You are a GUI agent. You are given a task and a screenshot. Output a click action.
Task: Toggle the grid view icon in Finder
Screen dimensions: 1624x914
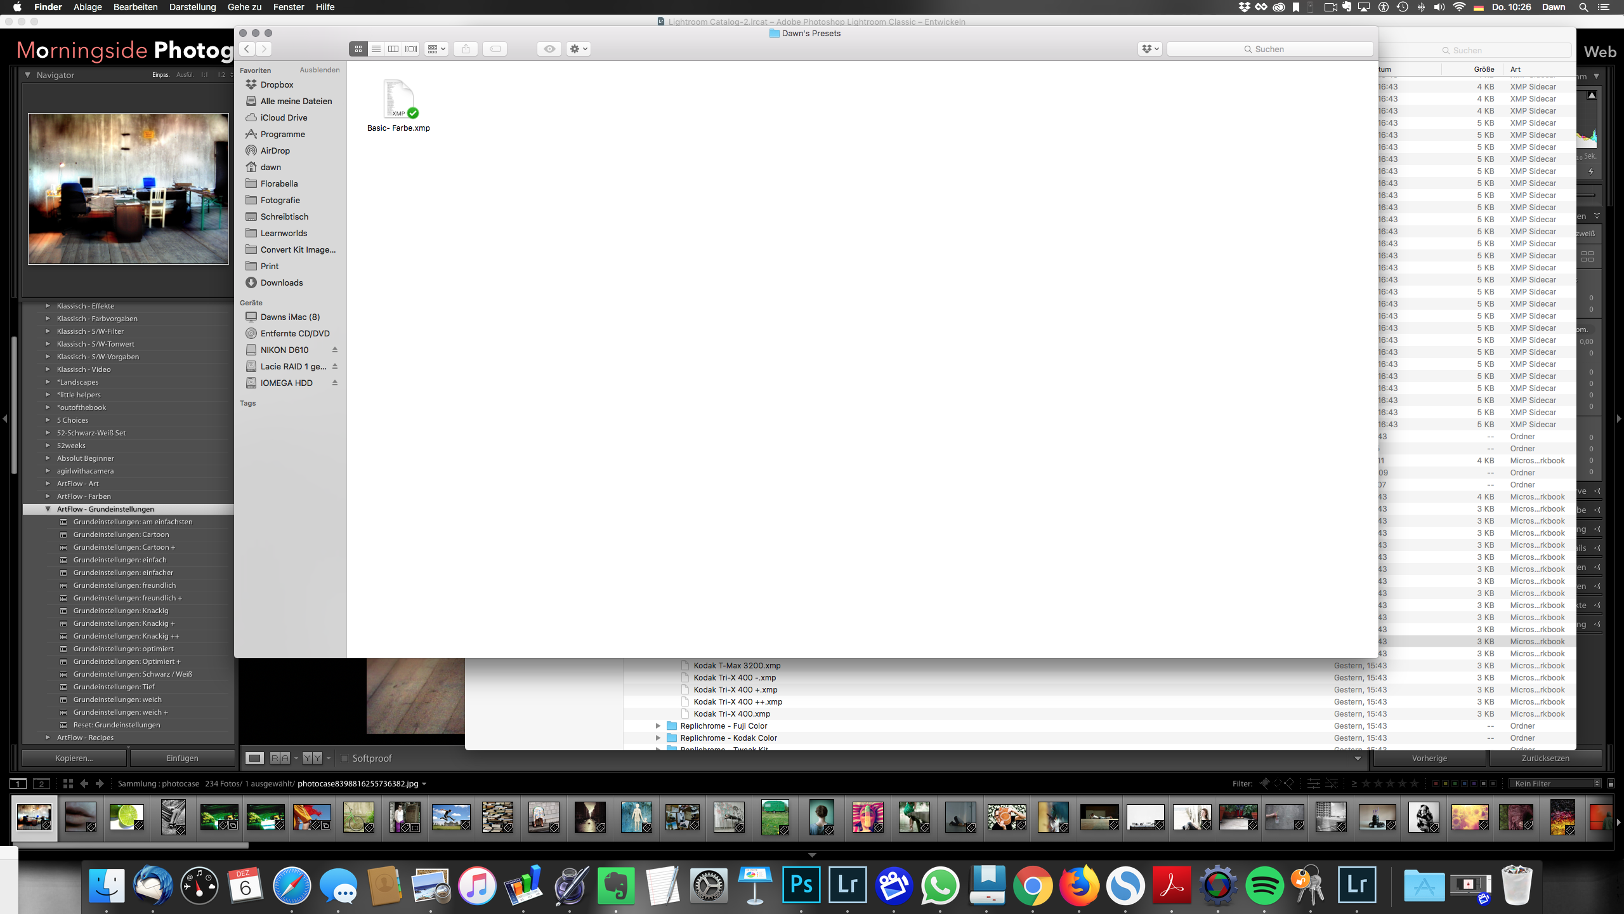pyautogui.click(x=358, y=48)
